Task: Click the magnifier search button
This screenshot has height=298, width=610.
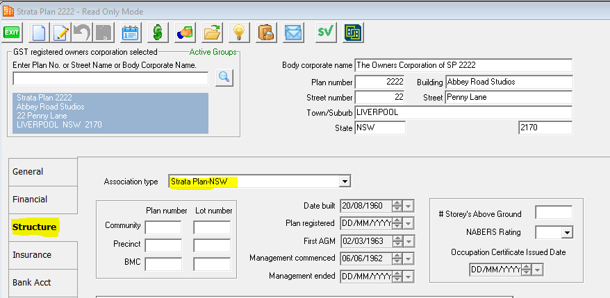Action: (x=224, y=77)
